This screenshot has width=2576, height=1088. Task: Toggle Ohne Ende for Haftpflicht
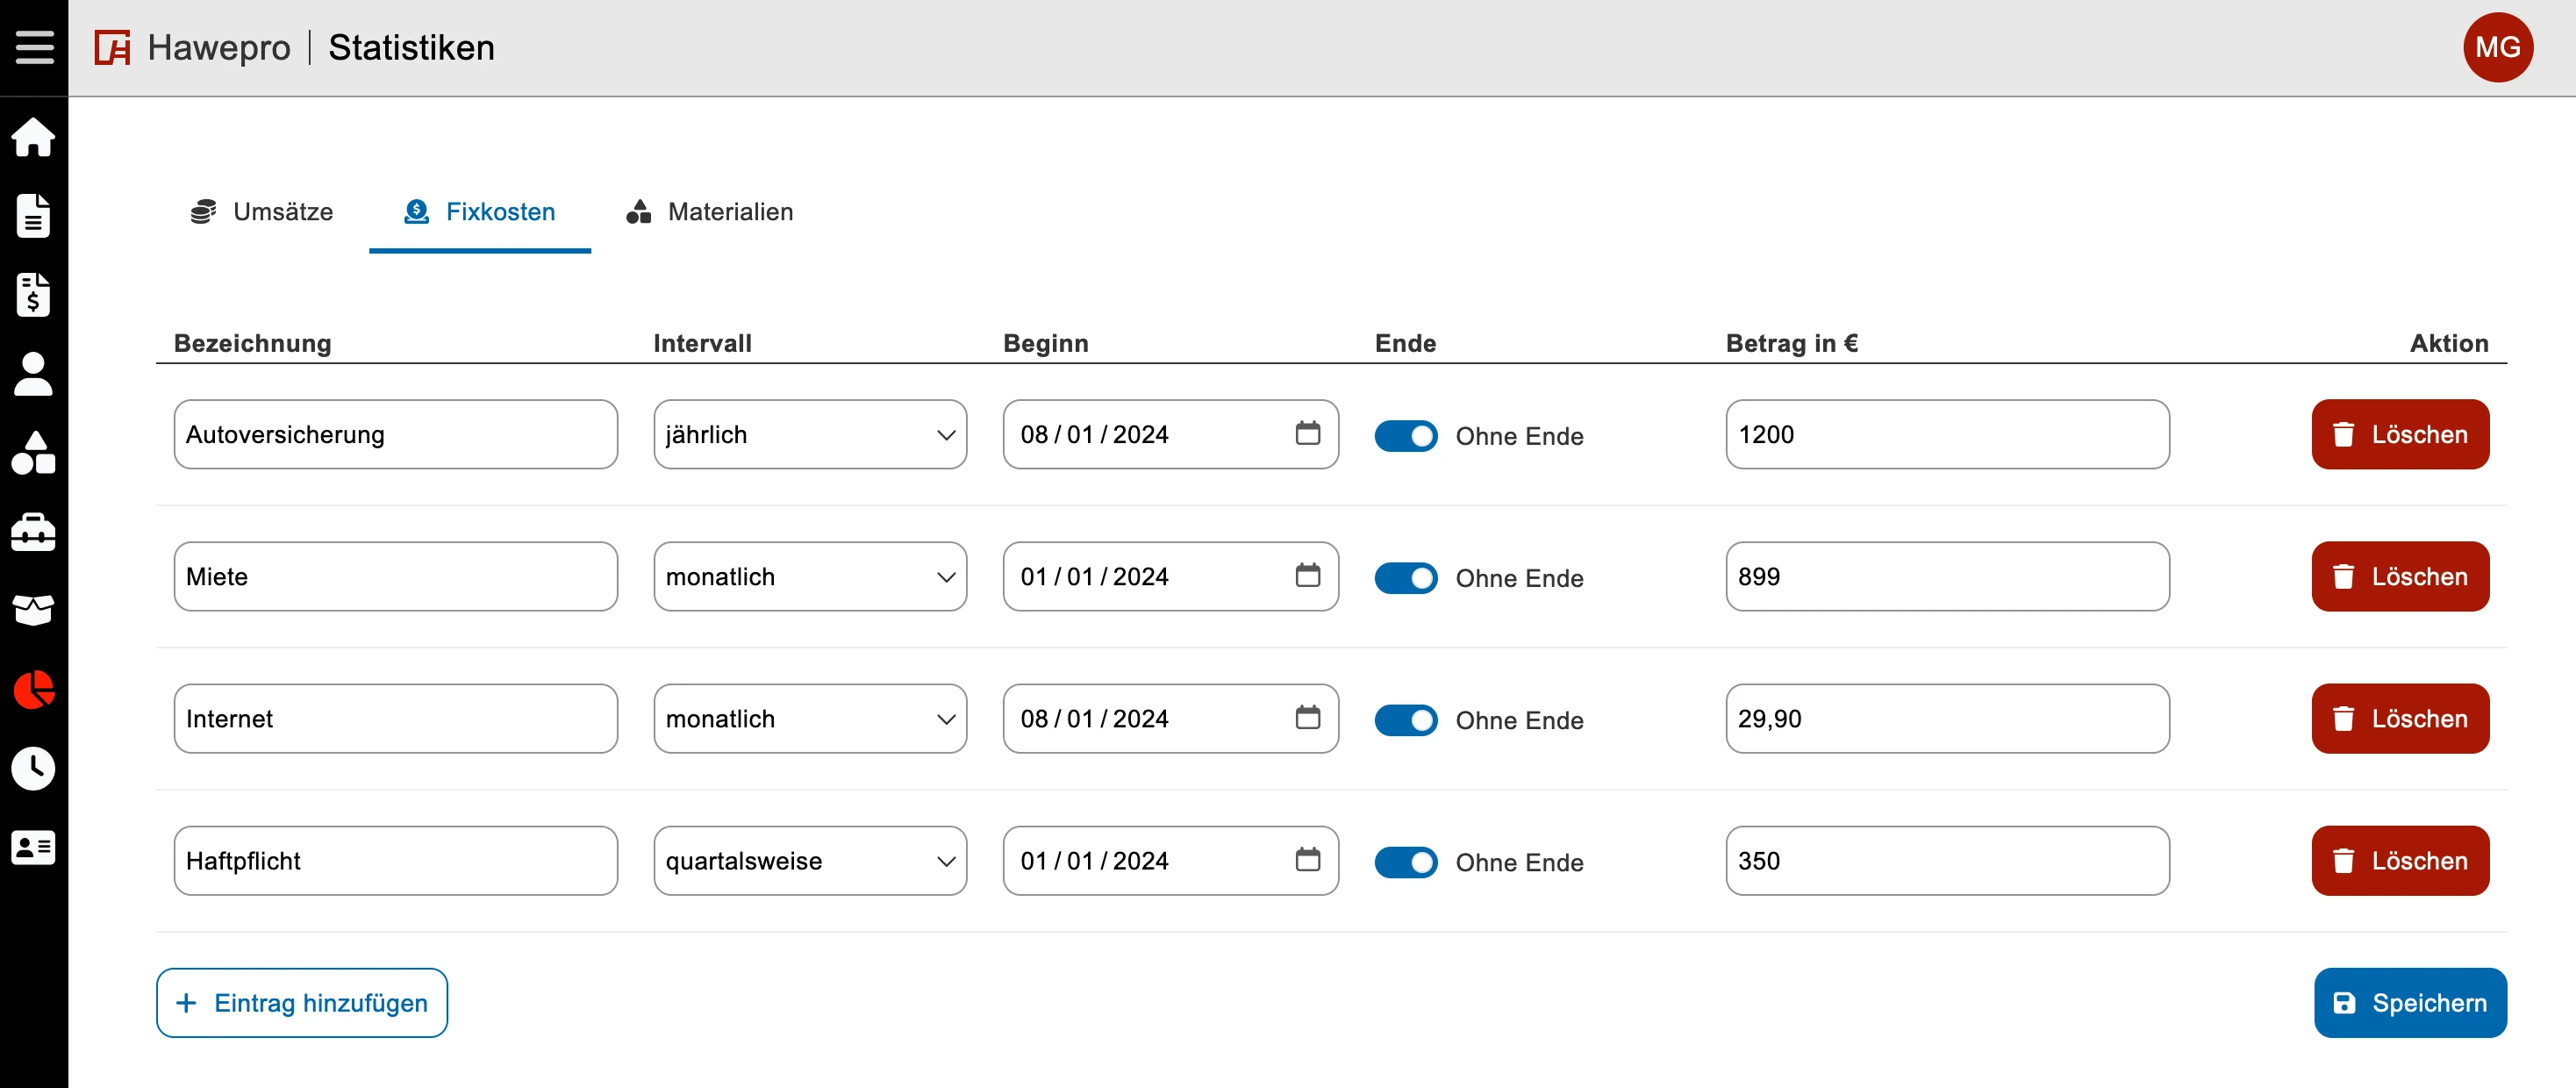coord(1406,862)
